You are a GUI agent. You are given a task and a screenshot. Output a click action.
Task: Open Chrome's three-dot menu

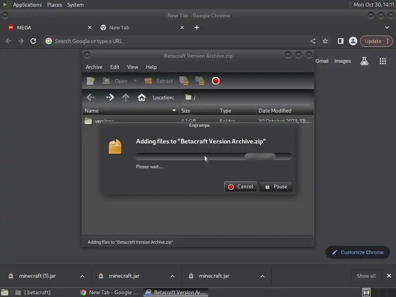point(387,41)
